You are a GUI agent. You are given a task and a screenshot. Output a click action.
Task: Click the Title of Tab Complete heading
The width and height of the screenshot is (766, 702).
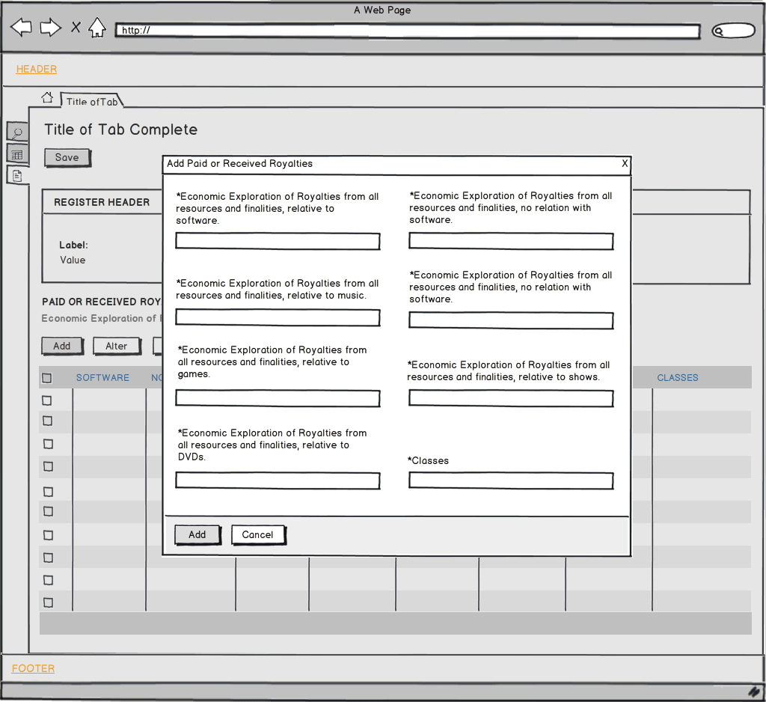(120, 129)
